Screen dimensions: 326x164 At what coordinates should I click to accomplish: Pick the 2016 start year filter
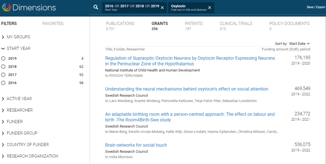pyautogui.click(x=4, y=83)
